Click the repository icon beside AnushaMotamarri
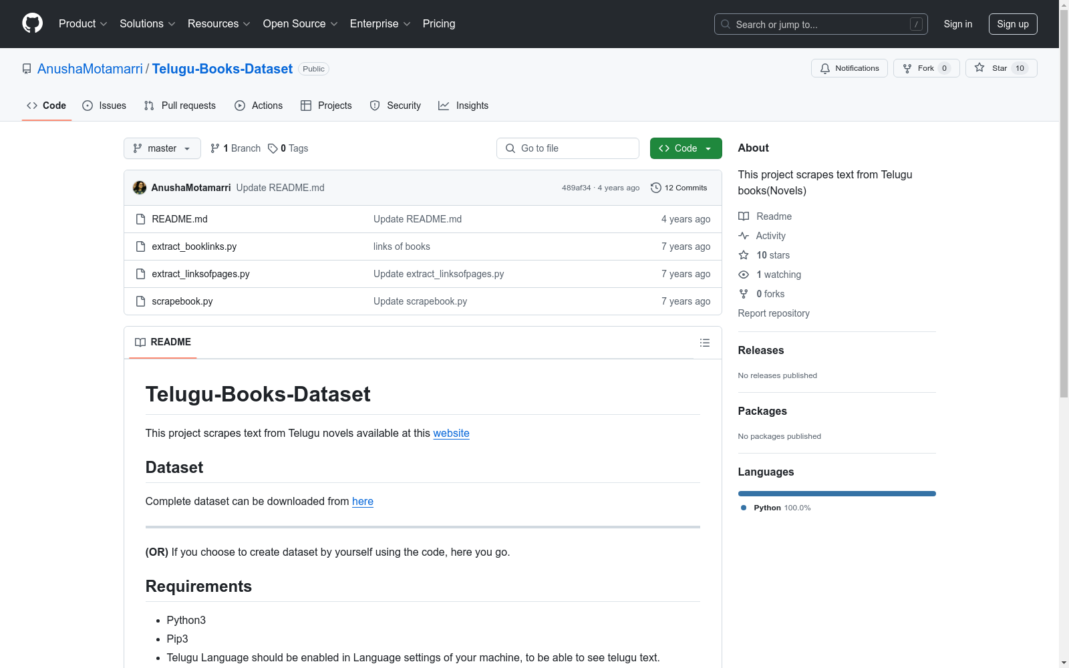The image size is (1069, 668). 27,69
